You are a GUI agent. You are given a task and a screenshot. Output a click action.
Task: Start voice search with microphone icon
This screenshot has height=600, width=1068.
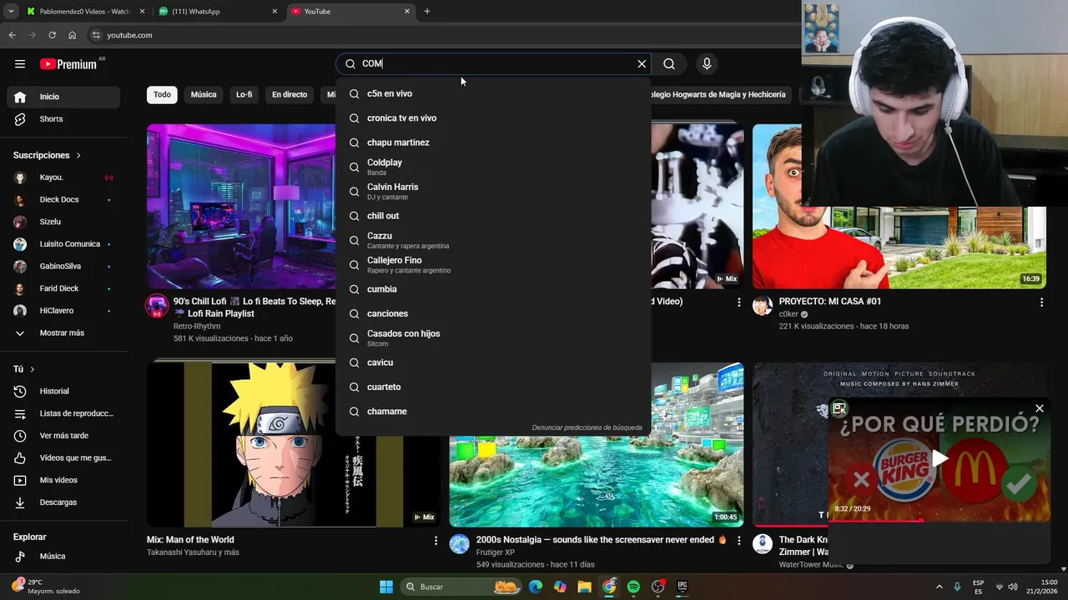[x=707, y=64]
